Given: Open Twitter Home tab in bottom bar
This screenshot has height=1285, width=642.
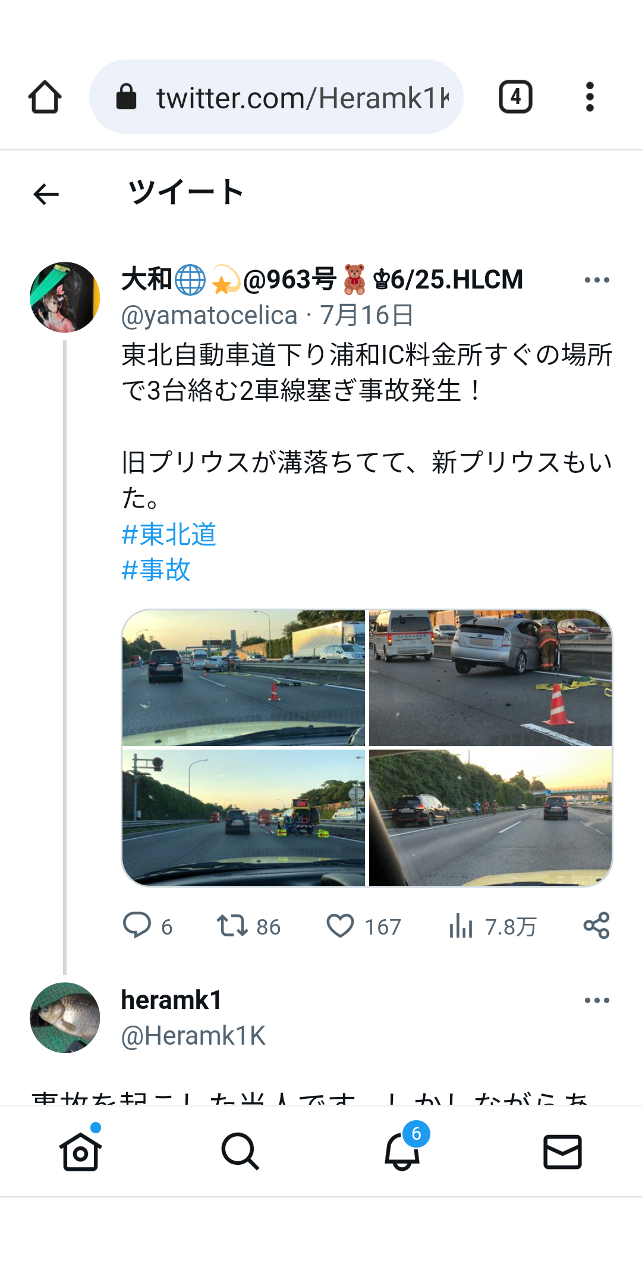Looking at the screenshot, I should [80, 1151].
